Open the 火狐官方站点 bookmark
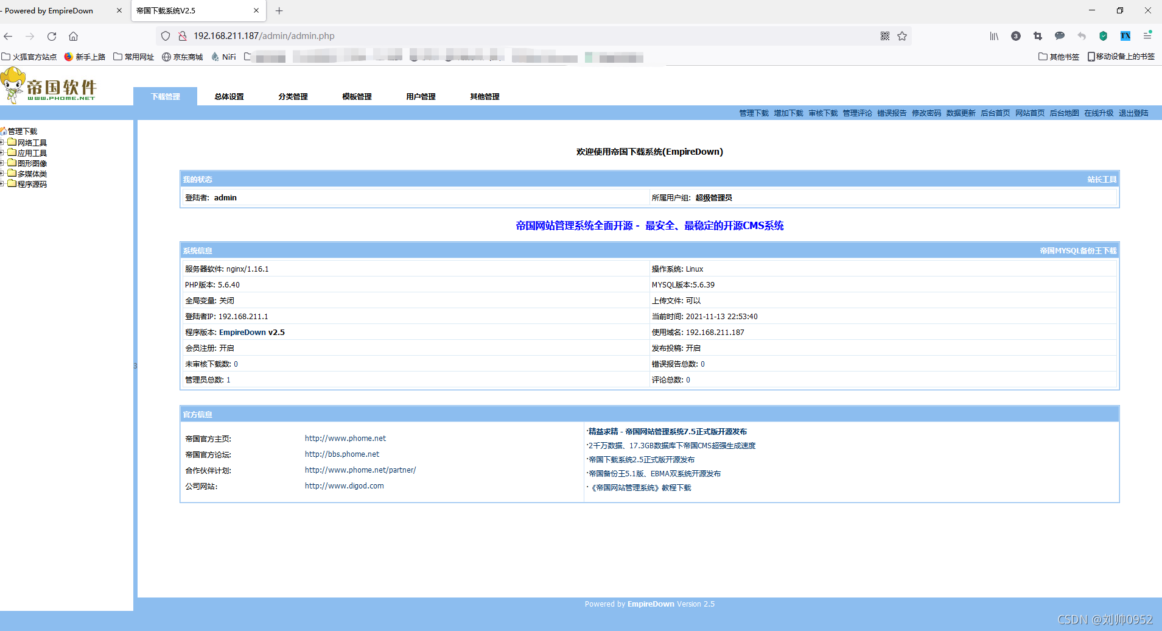The image size is (1162, 631). coord(29,57)
